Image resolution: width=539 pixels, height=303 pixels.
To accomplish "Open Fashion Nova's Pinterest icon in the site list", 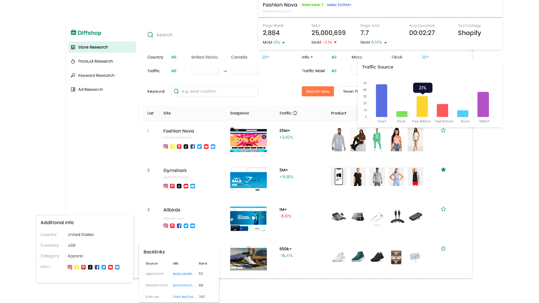I will click(x=179, y=147).
